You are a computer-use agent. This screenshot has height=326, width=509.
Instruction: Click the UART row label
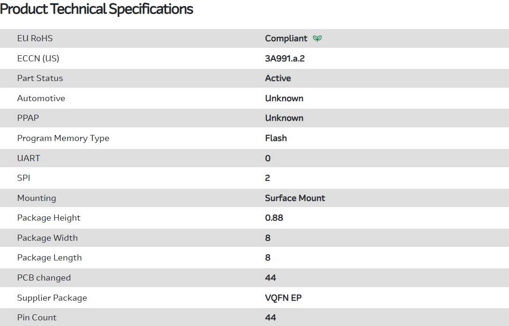pos(29,158)
